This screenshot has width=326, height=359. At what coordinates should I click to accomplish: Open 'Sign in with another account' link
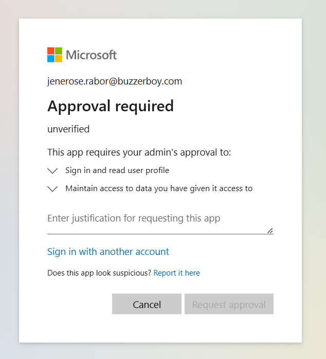point(108,252)
